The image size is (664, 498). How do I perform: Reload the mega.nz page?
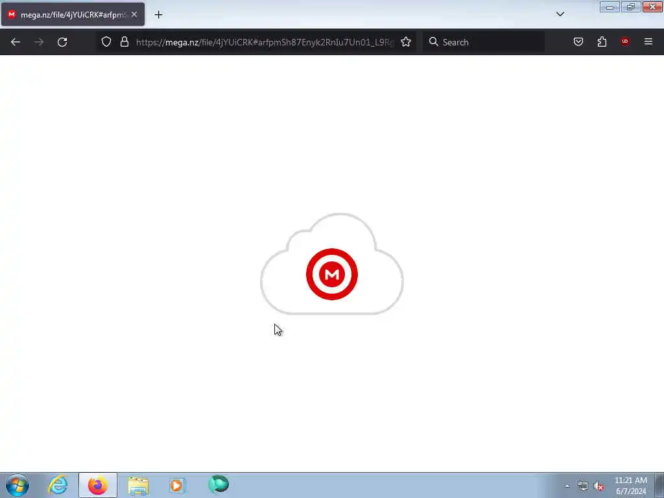click(62, 42)
